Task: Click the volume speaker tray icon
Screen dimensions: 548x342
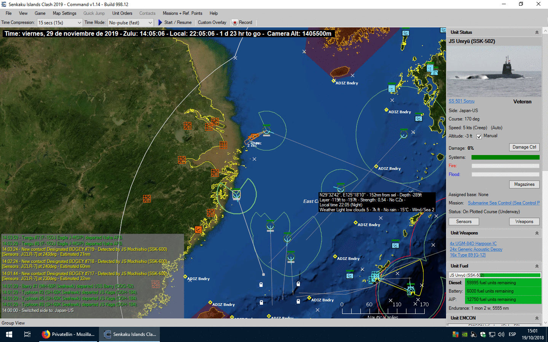Action: (501, 334)
